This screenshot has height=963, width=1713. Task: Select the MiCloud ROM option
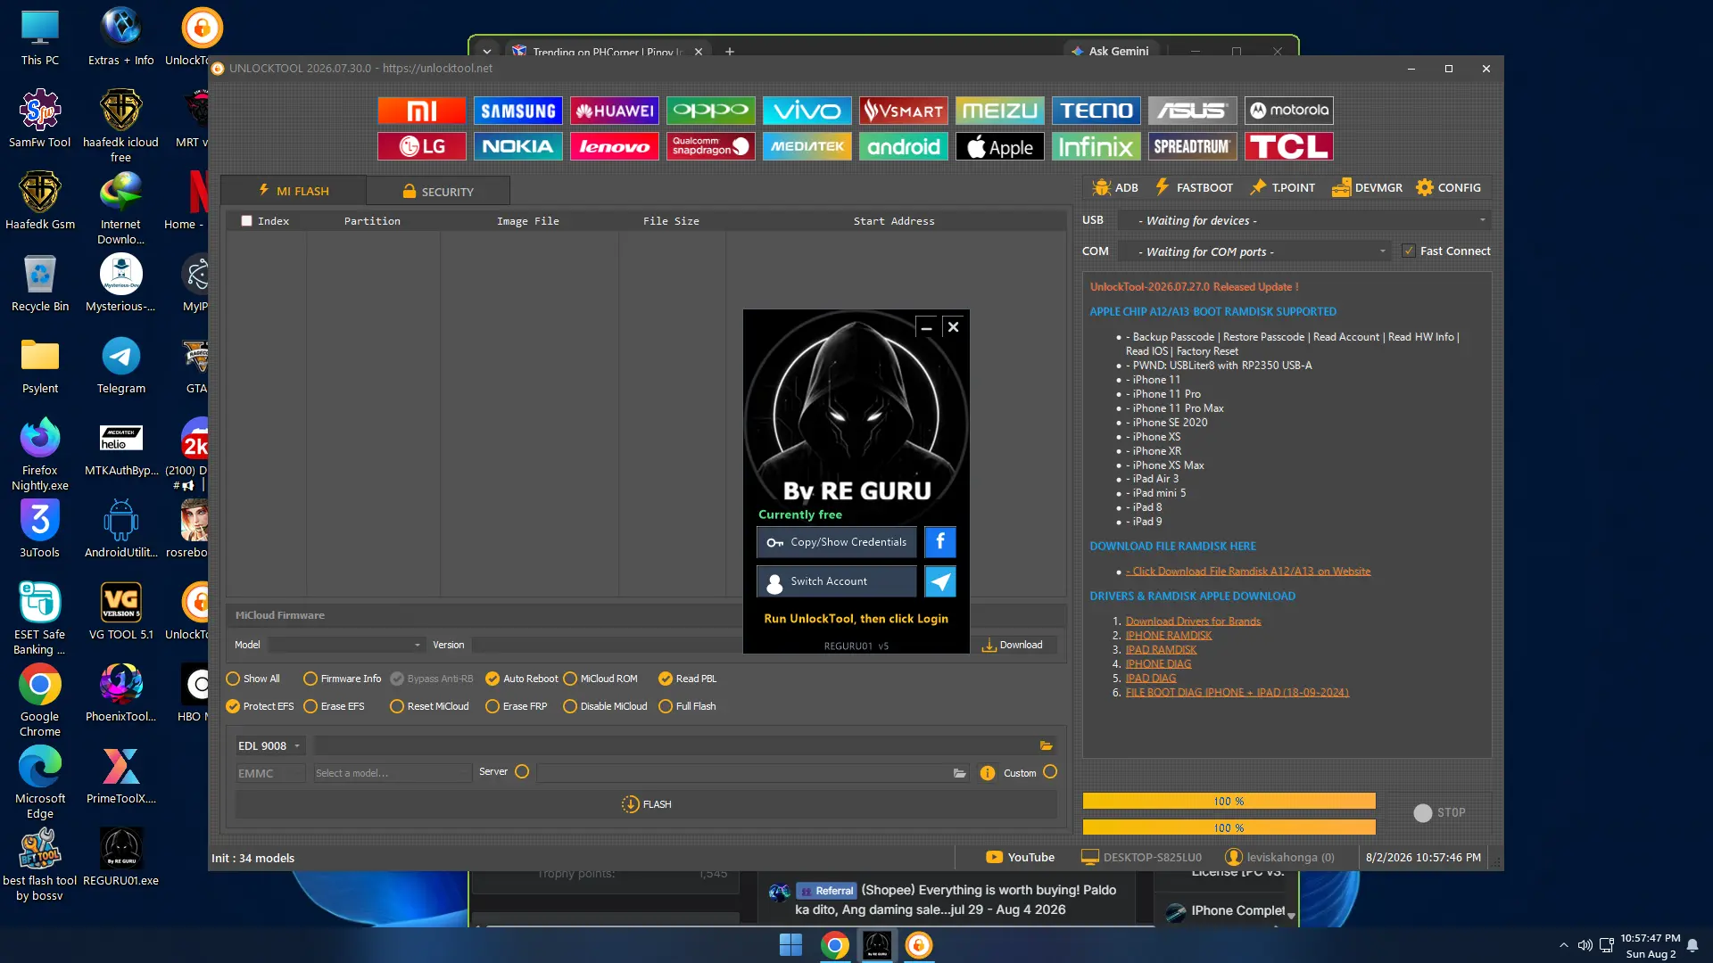point(600,679)
